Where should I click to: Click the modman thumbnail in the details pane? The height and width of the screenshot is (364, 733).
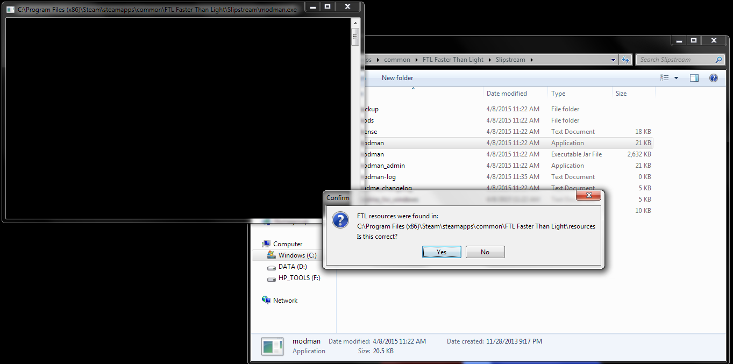coord(273,346)
